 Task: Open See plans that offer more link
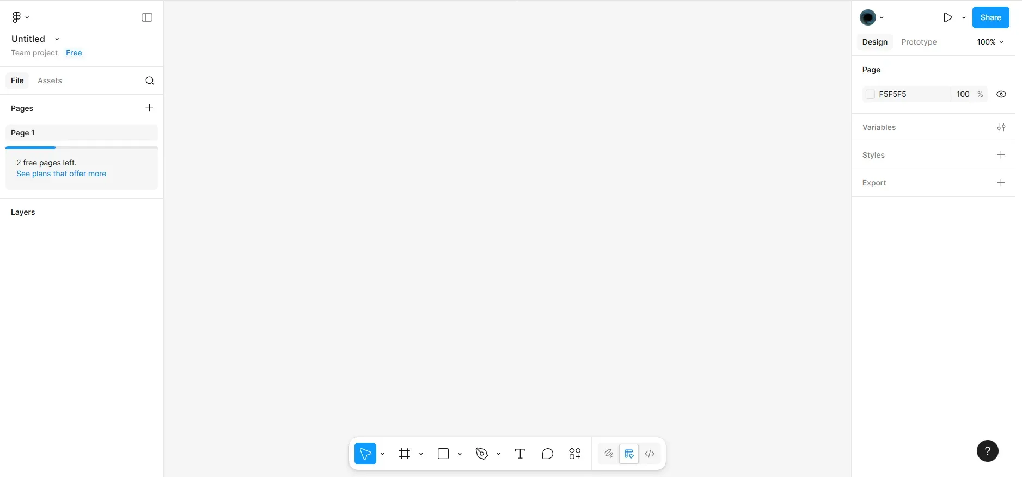tap(61, 174)
